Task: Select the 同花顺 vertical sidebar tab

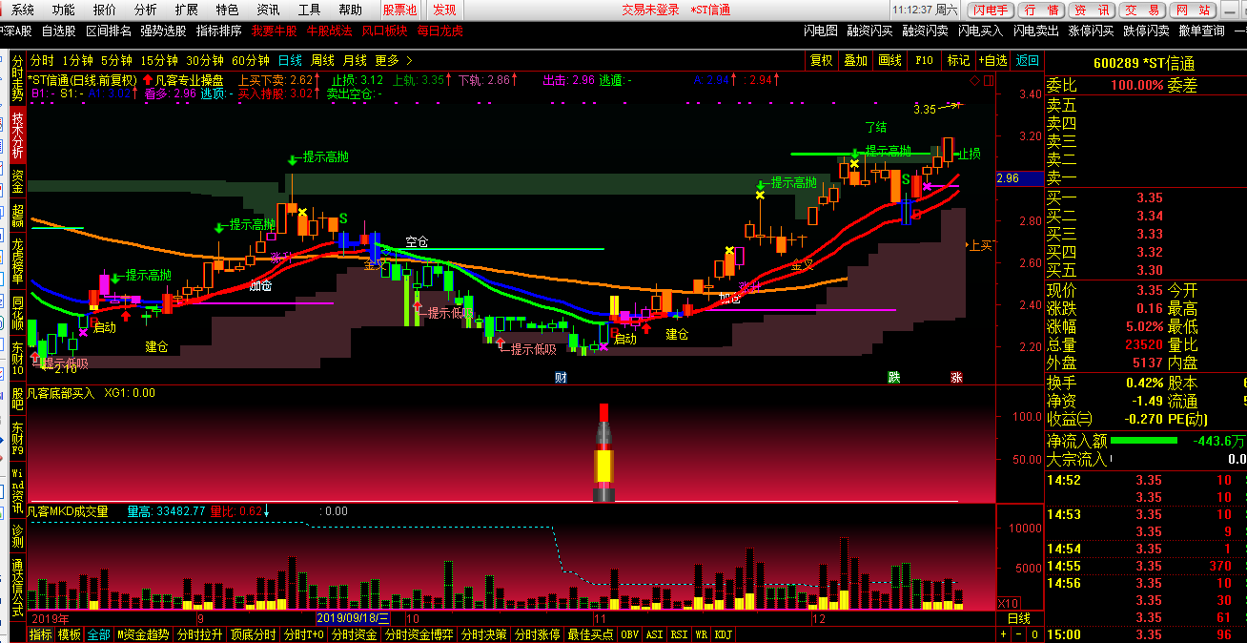Action: [x=18, y=314]
